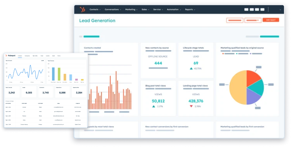This screenshot has height=147, width=291.
Task: Open Marketing qualified leads by original source report
Action: click(242, 48)
